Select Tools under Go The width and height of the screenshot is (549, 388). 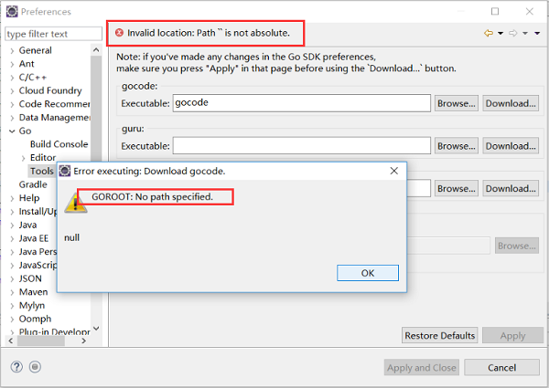42,171
